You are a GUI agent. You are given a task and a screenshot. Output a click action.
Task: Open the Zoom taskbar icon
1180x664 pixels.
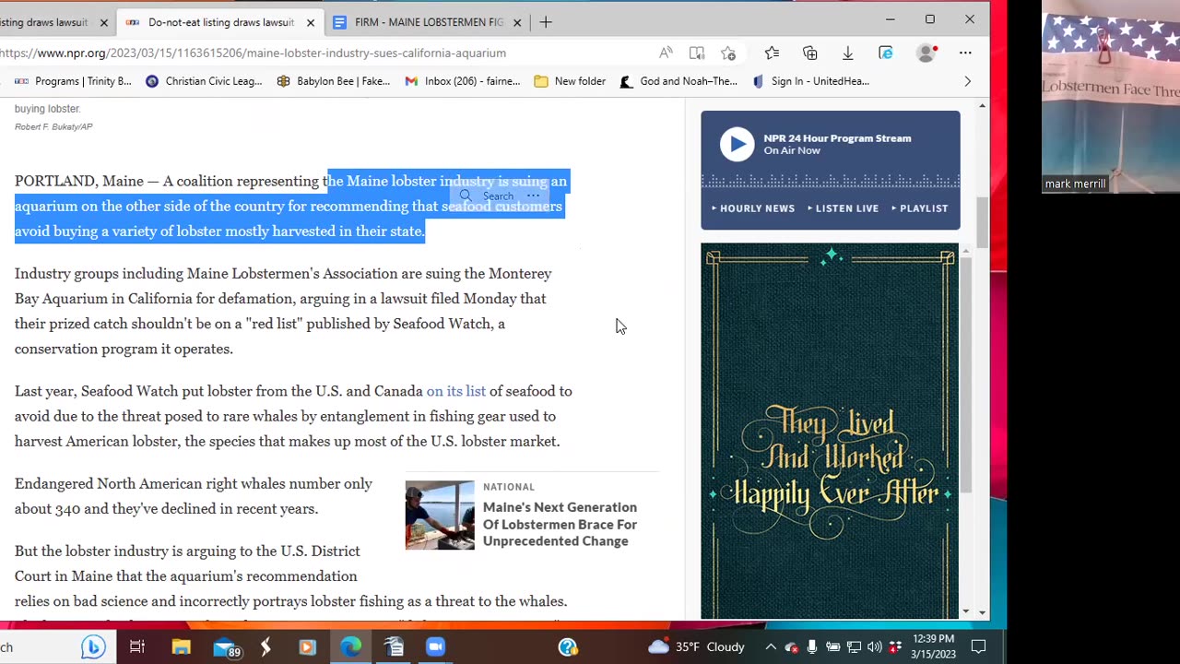[x=435, y=646]
